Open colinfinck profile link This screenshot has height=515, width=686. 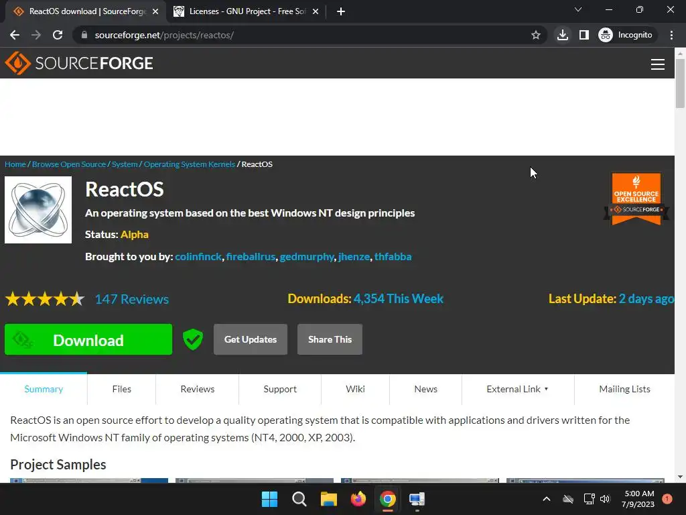tap(198, 257)
